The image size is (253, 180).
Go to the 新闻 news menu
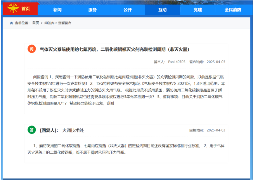pyautogui.click(x=57, y=9)
